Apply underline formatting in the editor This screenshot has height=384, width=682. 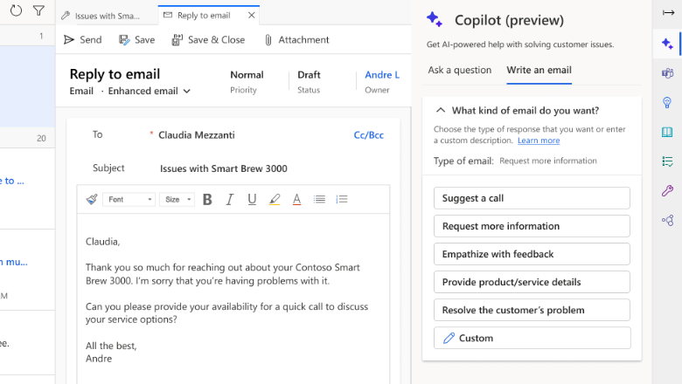point(252,200)
